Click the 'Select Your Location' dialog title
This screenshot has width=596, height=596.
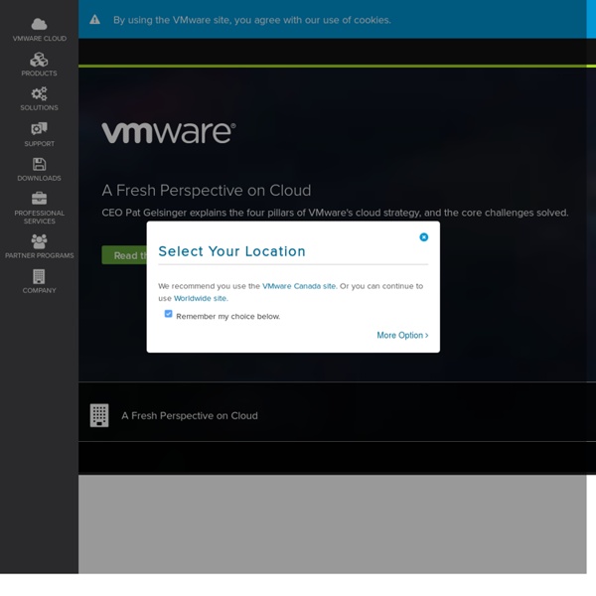[231, 251]
